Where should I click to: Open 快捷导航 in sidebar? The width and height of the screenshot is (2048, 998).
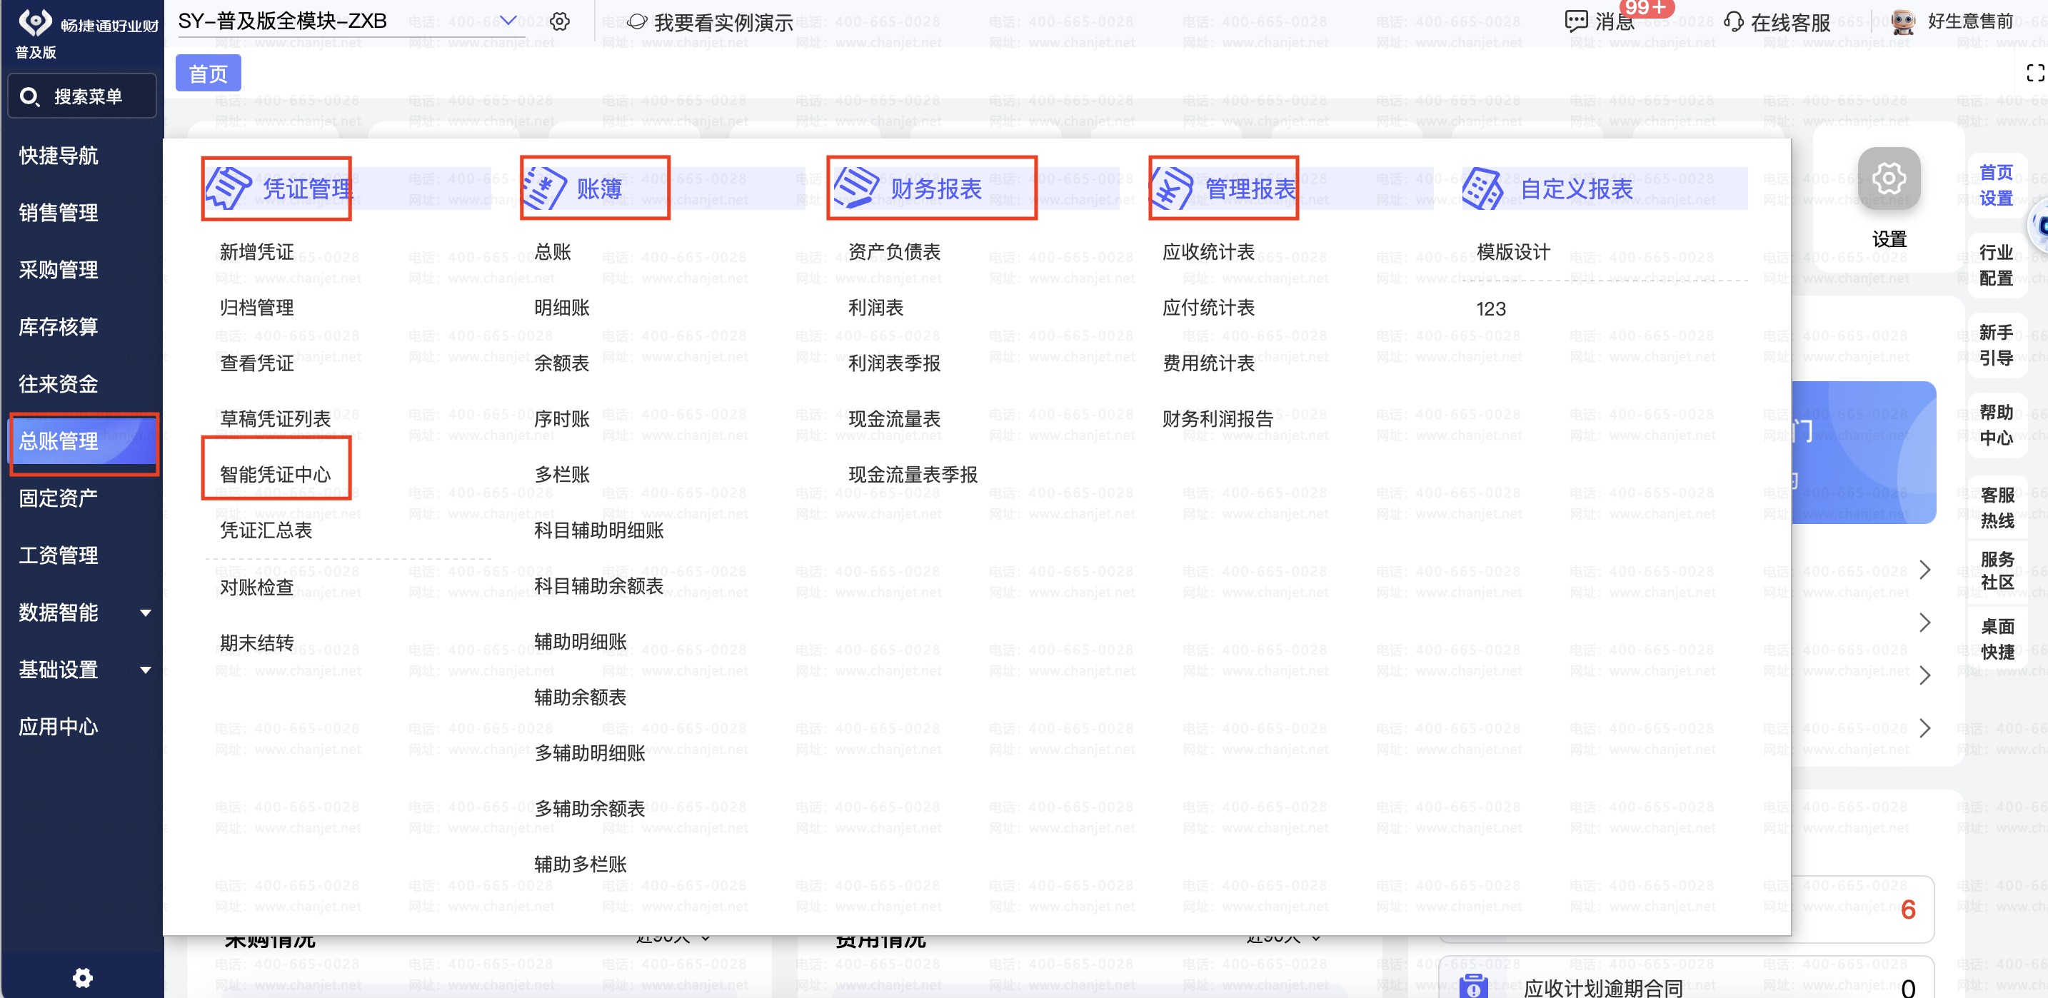coord(59,156)
